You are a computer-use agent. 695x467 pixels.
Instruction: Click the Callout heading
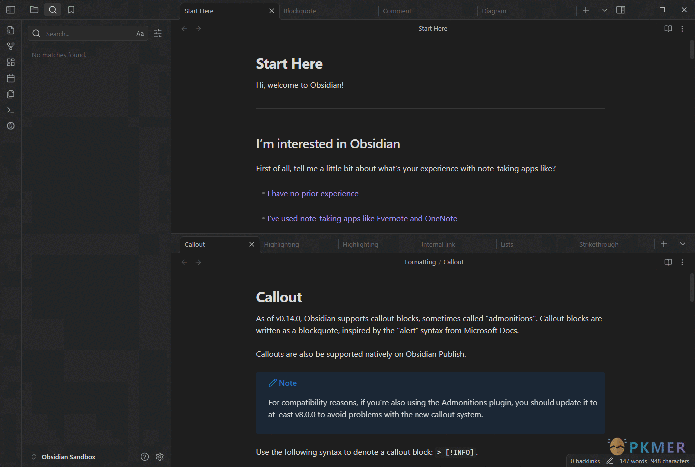[x=279, y=297]
